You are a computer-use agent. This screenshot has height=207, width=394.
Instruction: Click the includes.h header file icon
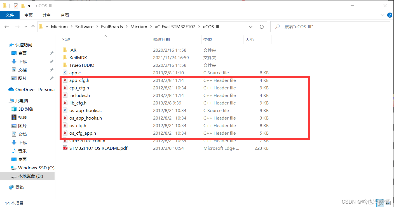click(x=65, y=95)
